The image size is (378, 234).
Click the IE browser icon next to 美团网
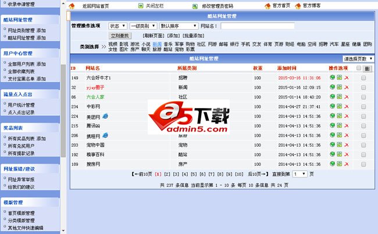coord(105,116)
